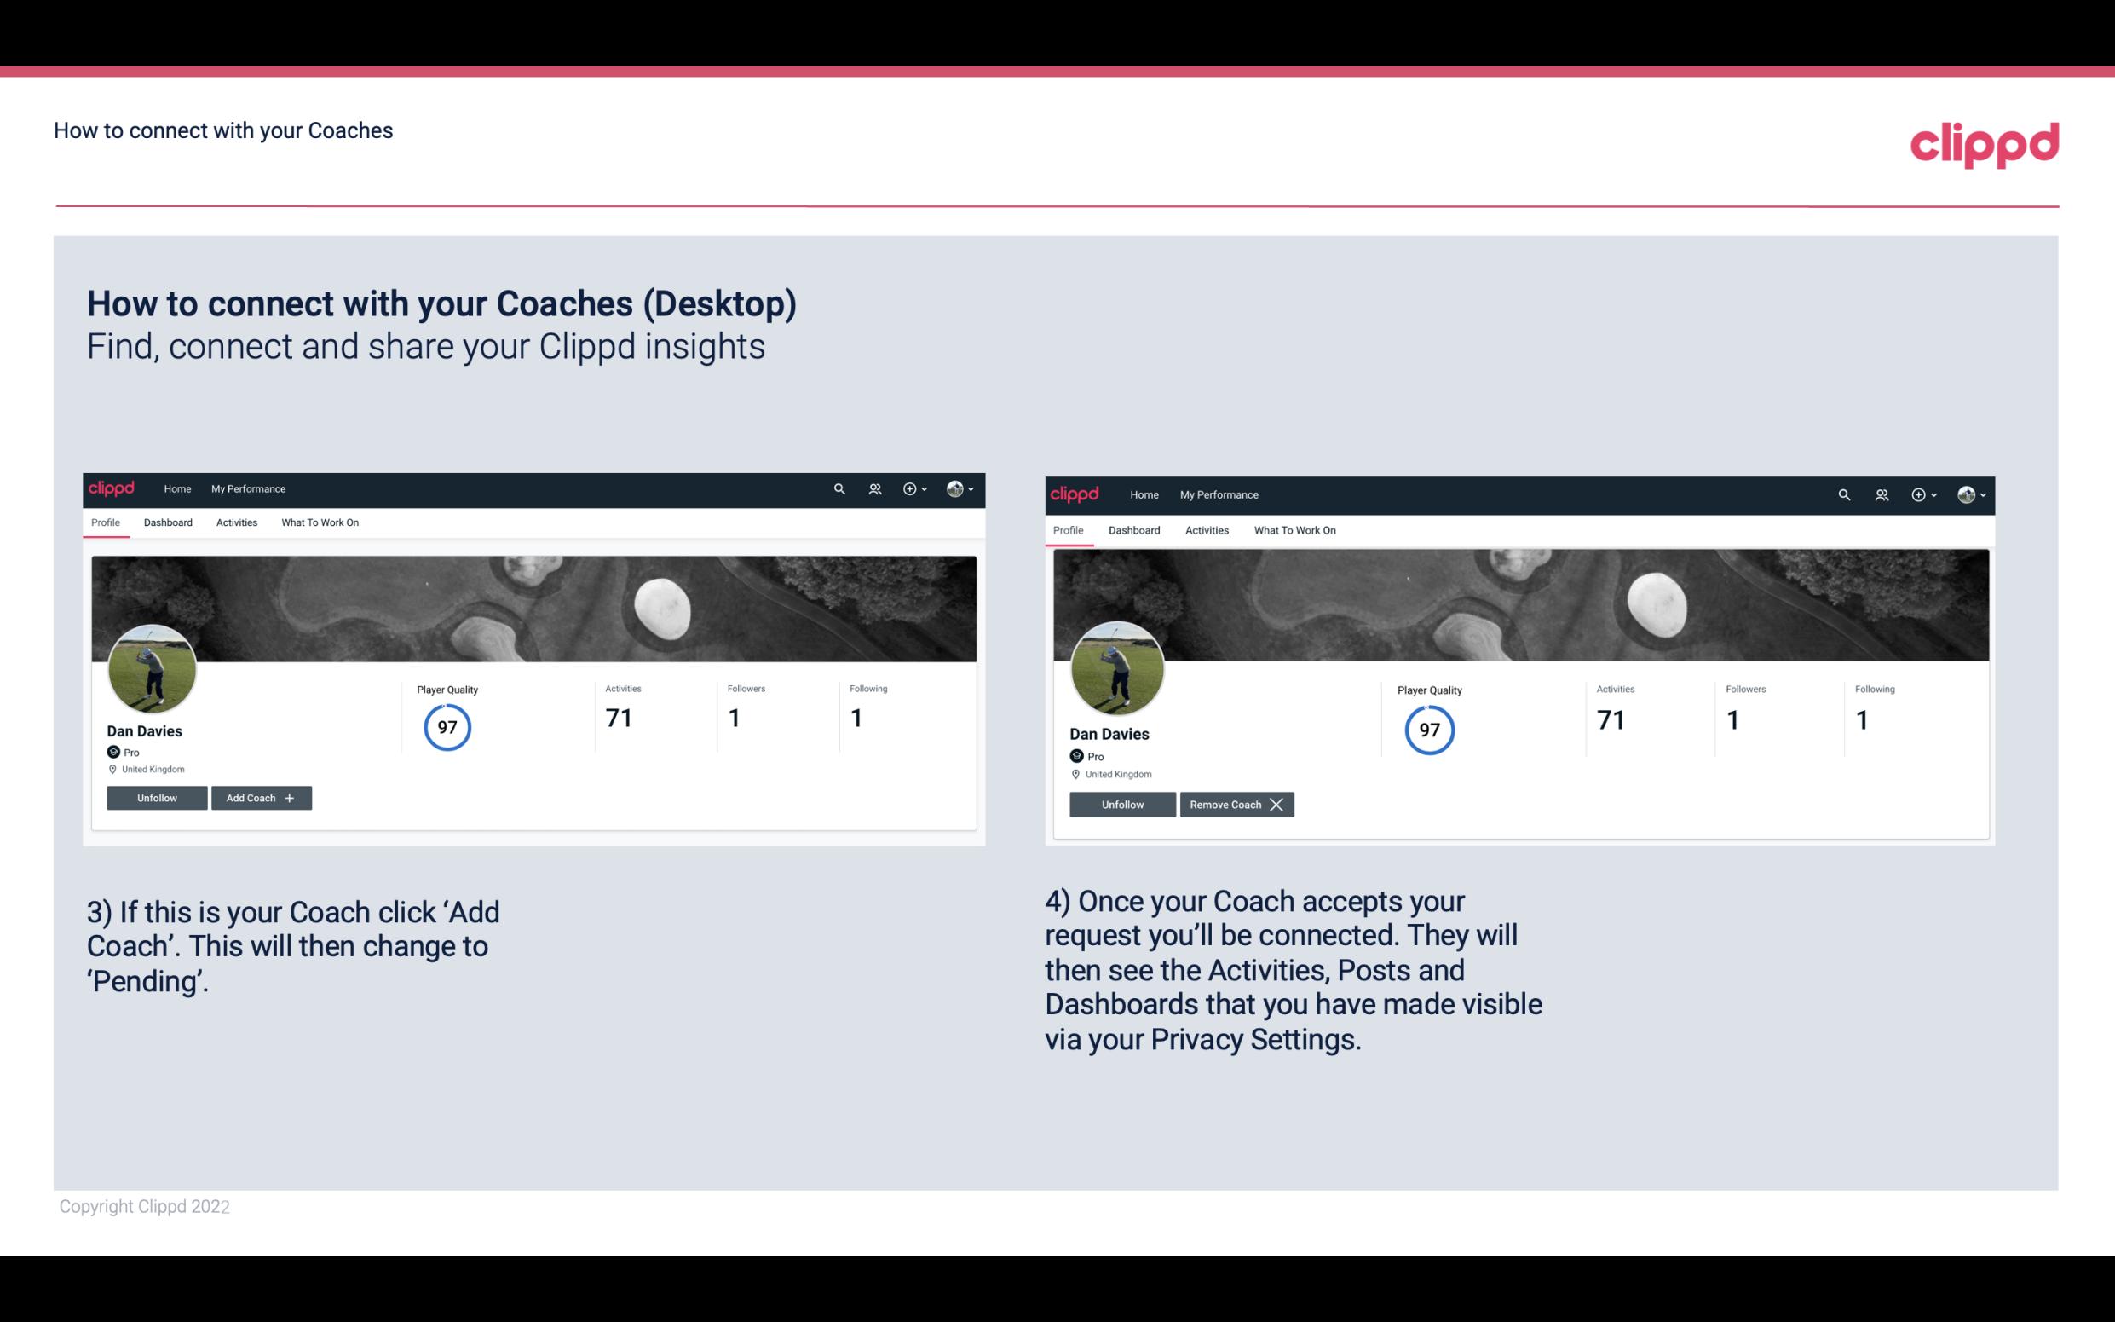
Task: Click the profile/people icon in left nav
Action: 875,488
